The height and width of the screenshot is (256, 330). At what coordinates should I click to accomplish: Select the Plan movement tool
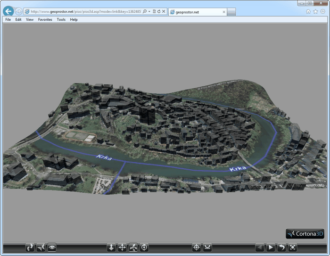pyautogui.click(x=111, y=247)
